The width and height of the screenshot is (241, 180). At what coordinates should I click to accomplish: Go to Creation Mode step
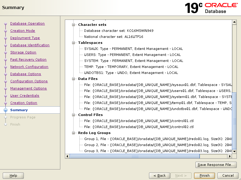tap(23, 31)
